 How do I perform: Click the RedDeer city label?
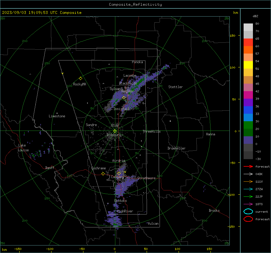click(x=128, y=91)
